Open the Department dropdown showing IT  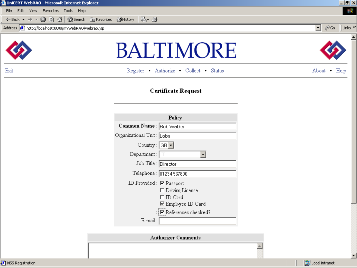203,154
